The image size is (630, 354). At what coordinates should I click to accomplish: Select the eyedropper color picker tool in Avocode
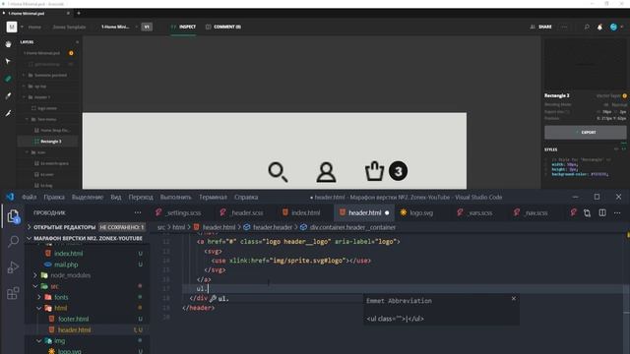pos(8,96)
